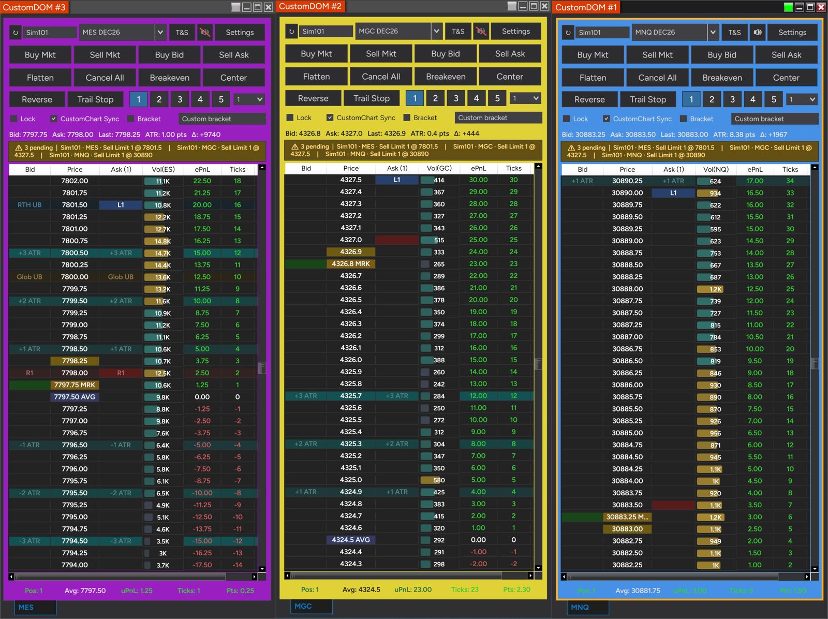The height and width of the screenshot is (619, 828).
Task: Click the green square in CustomDOM #1 title bar
Action: pos(788,7)
